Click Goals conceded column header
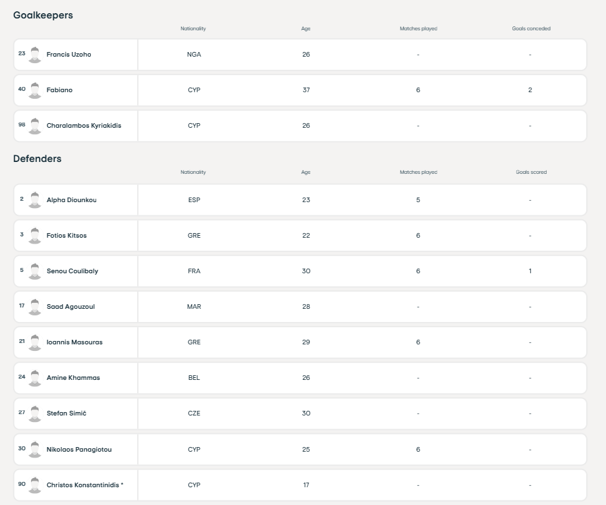Viewport: 606px width, 505px height. click(x=531, y=29)
